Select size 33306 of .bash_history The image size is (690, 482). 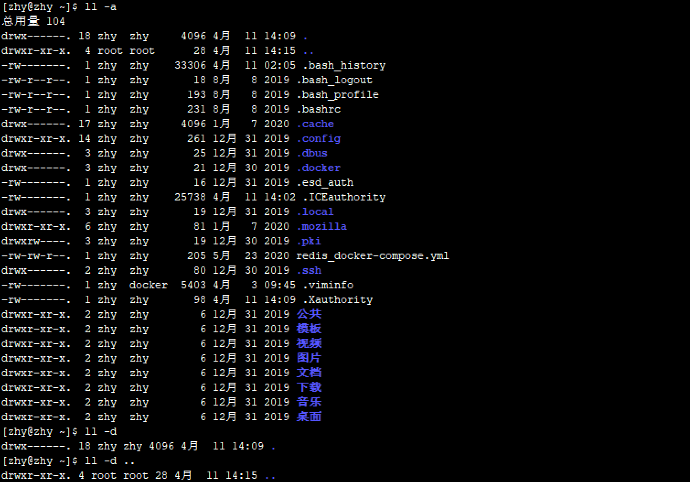tap(190, 65)
